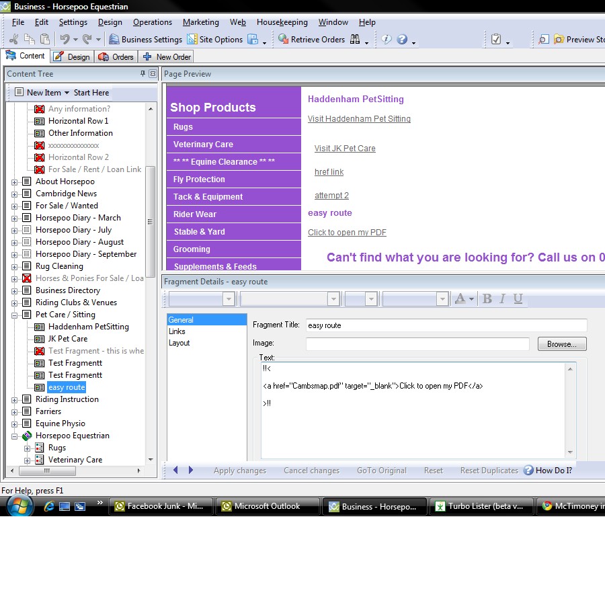
Task: Toggle bold formatting in Fragment Details
Action: [x=487, y=299]
